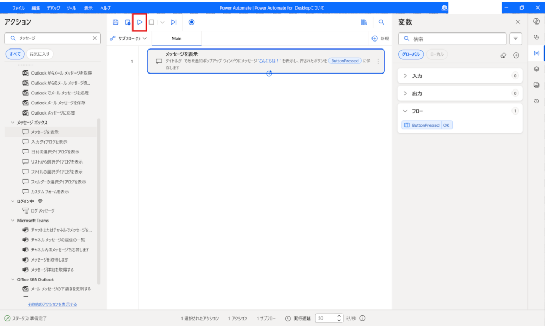Add a new variable with plus icon
The height and width of the screenshot is (326, 545).
coord(516,55)
